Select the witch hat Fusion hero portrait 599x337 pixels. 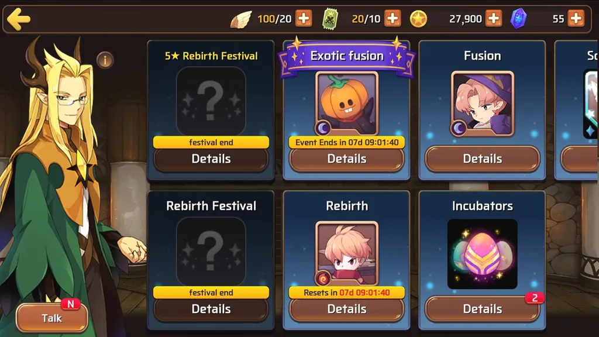click(483, 104)
